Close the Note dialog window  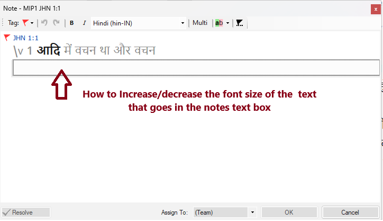376,10
